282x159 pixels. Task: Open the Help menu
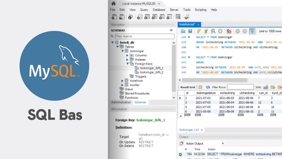tap(214, 10)
